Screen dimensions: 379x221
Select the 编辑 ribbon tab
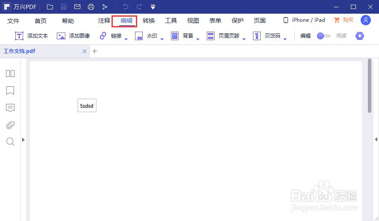pyautogui.click(x=126, y=21)
